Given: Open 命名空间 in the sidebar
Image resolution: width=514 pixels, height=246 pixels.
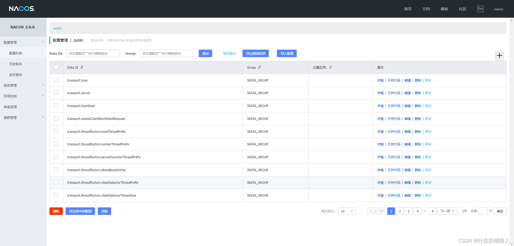Looking at the screenshot, I should pyautogui.click(x=10, y=107).
